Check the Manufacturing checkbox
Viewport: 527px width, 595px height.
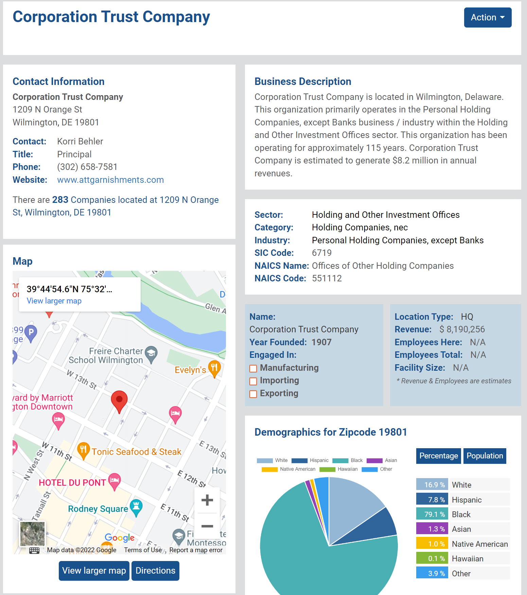tap(253, 369)
